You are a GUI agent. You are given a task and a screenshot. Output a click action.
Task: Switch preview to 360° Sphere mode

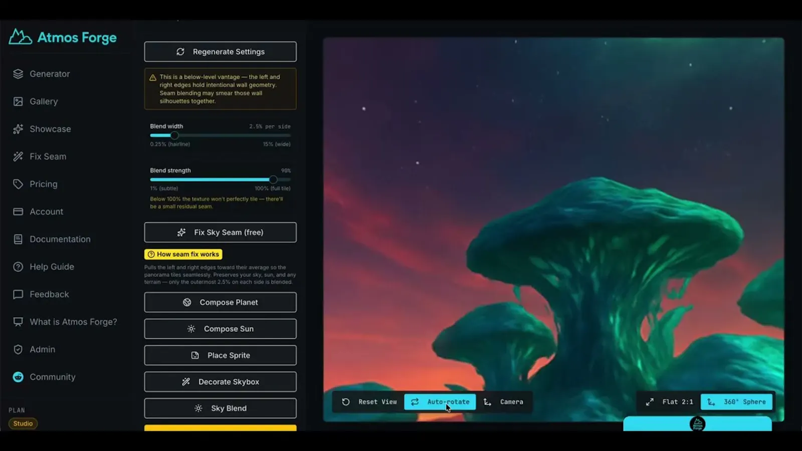[x=737, y=402]
